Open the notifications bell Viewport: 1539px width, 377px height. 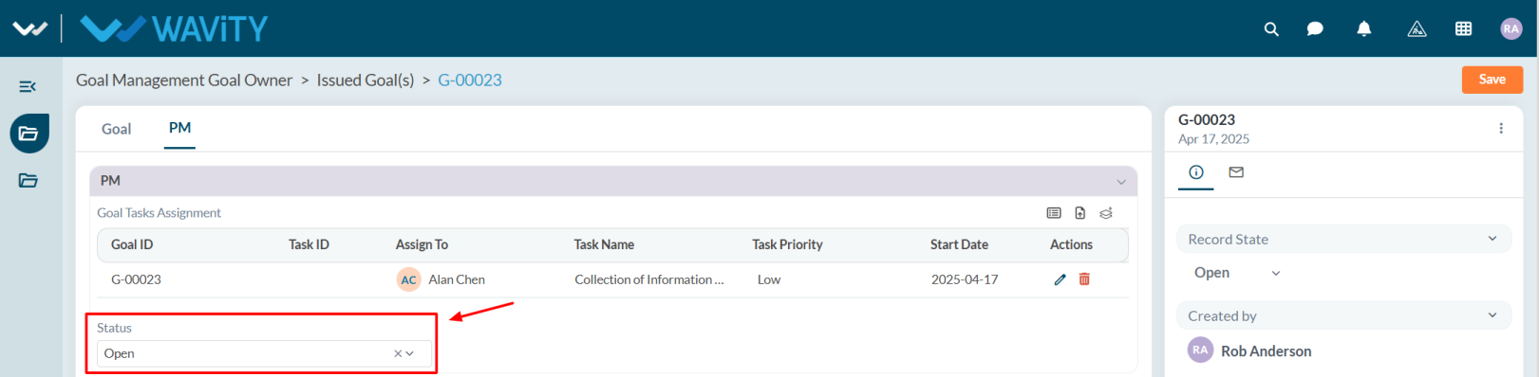pyautogui.click(x=1364, y=28)
